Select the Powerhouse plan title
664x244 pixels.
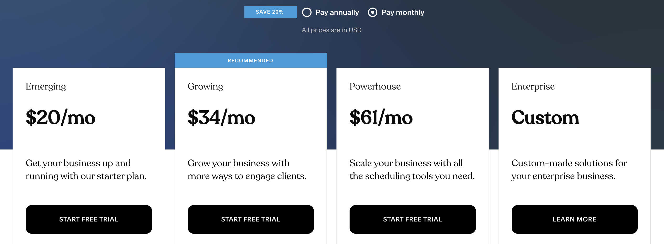click(x=375, y=86)
